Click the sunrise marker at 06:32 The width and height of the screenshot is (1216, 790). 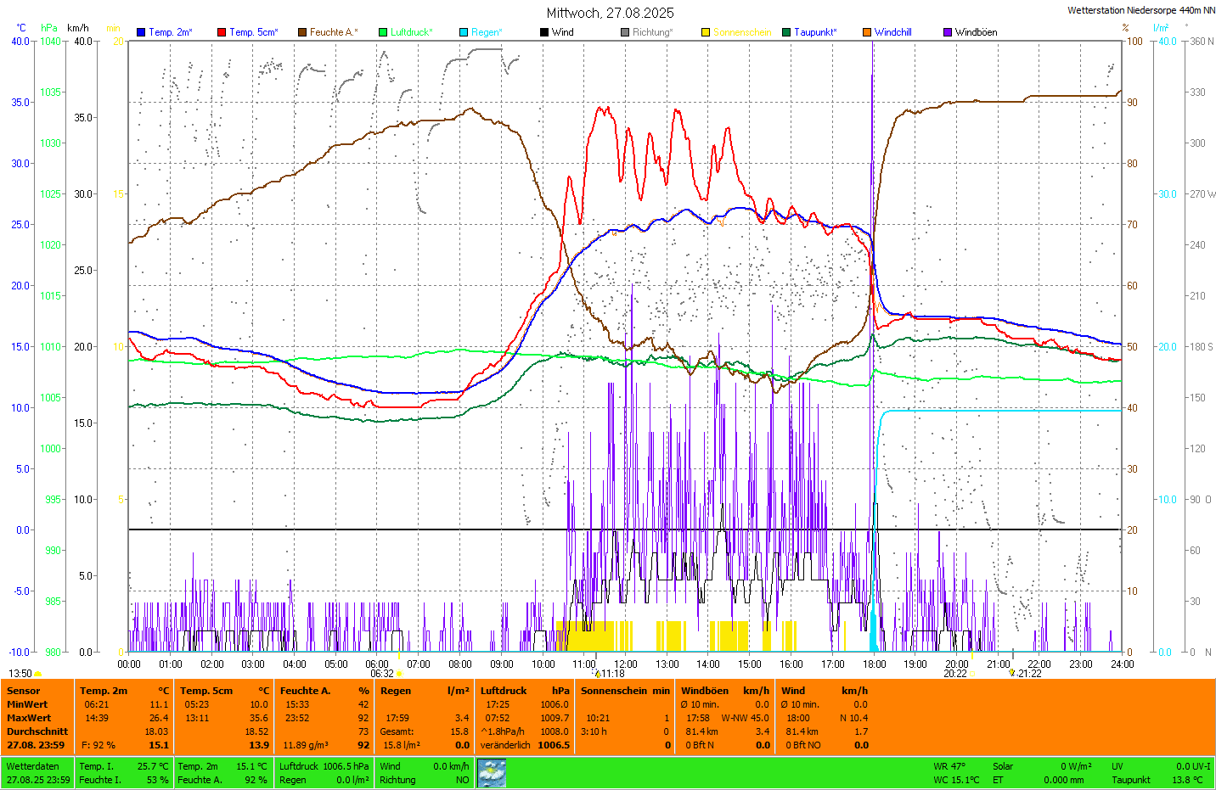tap(399, 674)
